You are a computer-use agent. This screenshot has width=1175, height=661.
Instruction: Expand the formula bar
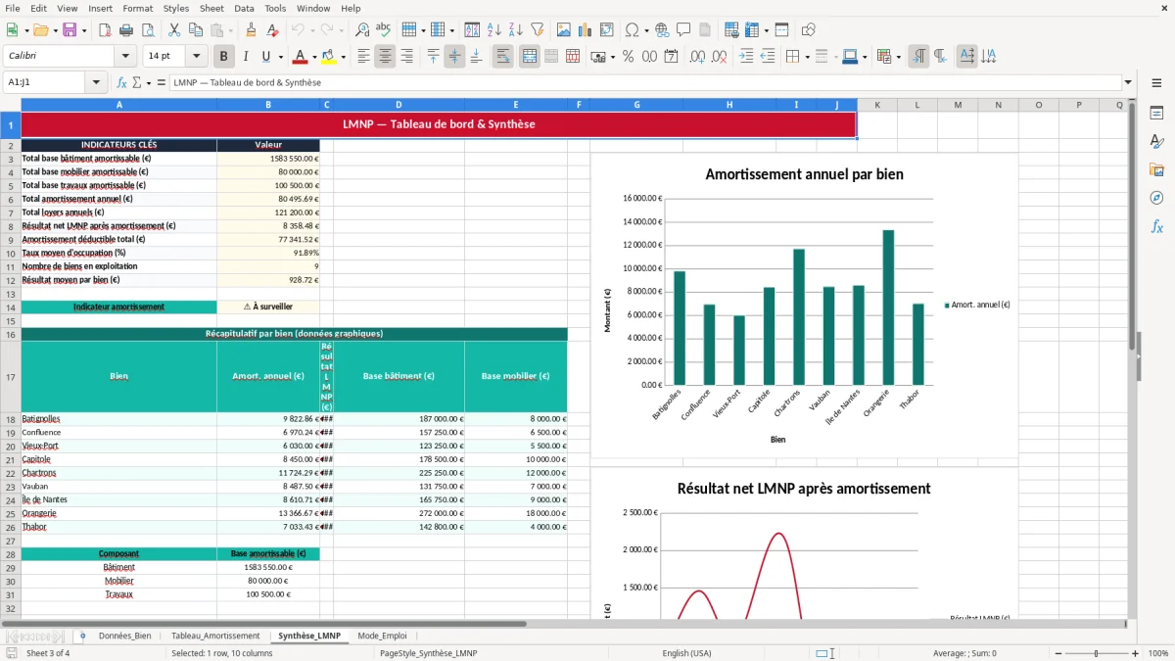1128,83
